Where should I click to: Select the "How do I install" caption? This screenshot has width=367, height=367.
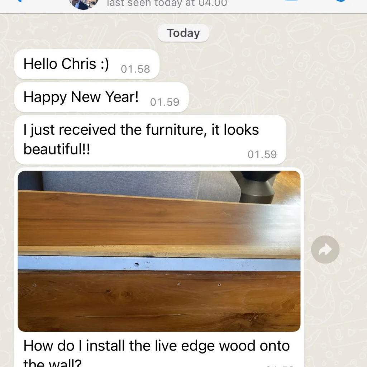(x=156, y=353)
